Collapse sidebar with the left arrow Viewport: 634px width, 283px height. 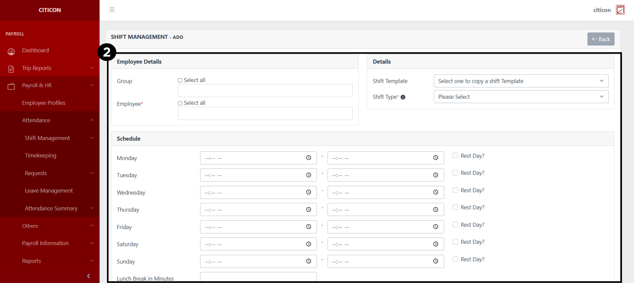click(x=88, y=276)
